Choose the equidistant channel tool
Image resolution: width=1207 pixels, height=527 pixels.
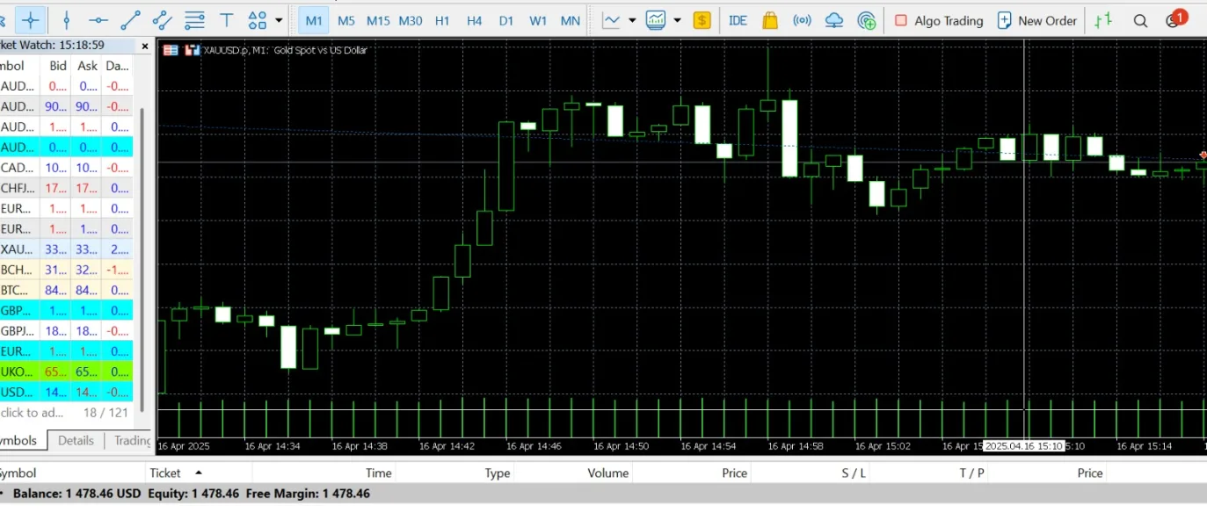pos(162,20)
